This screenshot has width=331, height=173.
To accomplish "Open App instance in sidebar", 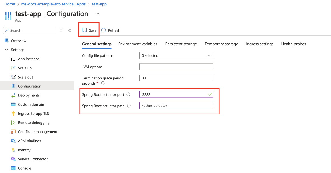I will [29, 59].
